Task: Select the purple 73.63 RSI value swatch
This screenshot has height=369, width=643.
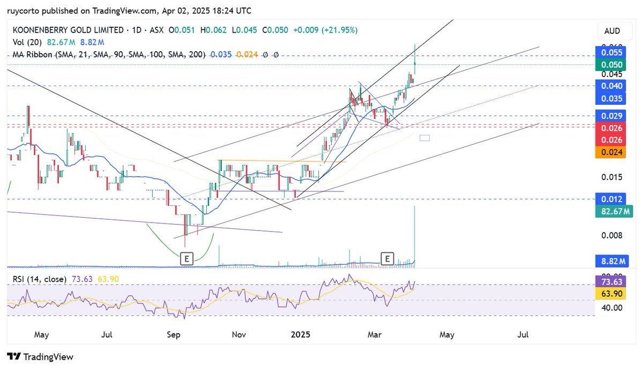Action: click(x=611, y=280)
